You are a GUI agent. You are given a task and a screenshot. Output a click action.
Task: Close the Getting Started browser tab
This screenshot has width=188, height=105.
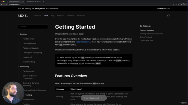pos(23,2)
